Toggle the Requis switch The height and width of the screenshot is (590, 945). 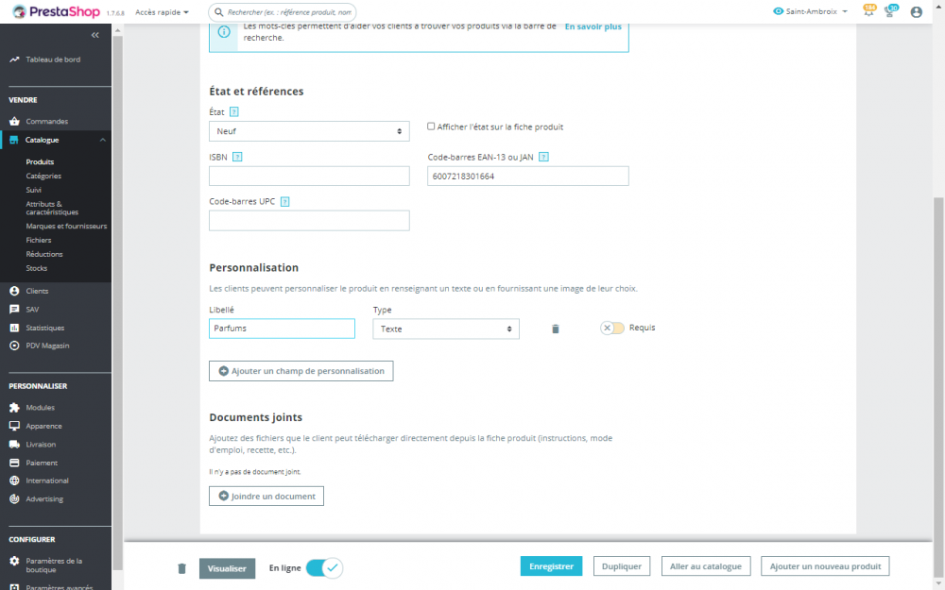[x=612, y=329]
